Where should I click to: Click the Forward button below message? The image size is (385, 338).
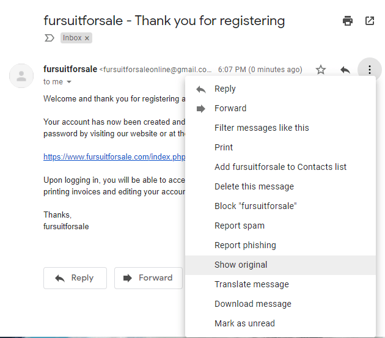[148, 278]
